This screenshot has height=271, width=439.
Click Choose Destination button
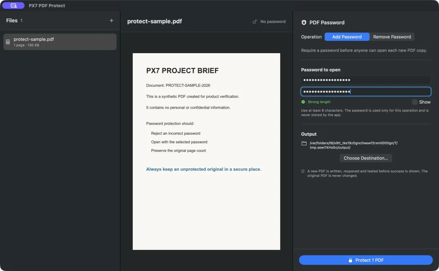366,158
